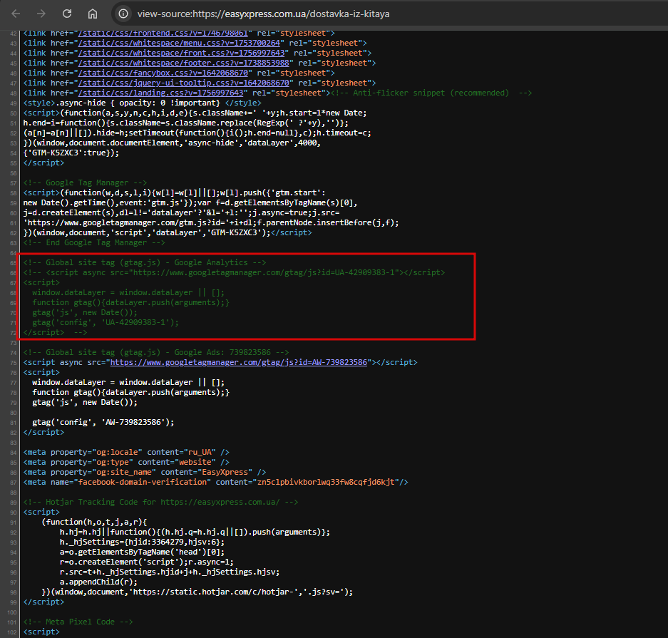Open the gtag/js AW-739823586 script link

point(238,362)
